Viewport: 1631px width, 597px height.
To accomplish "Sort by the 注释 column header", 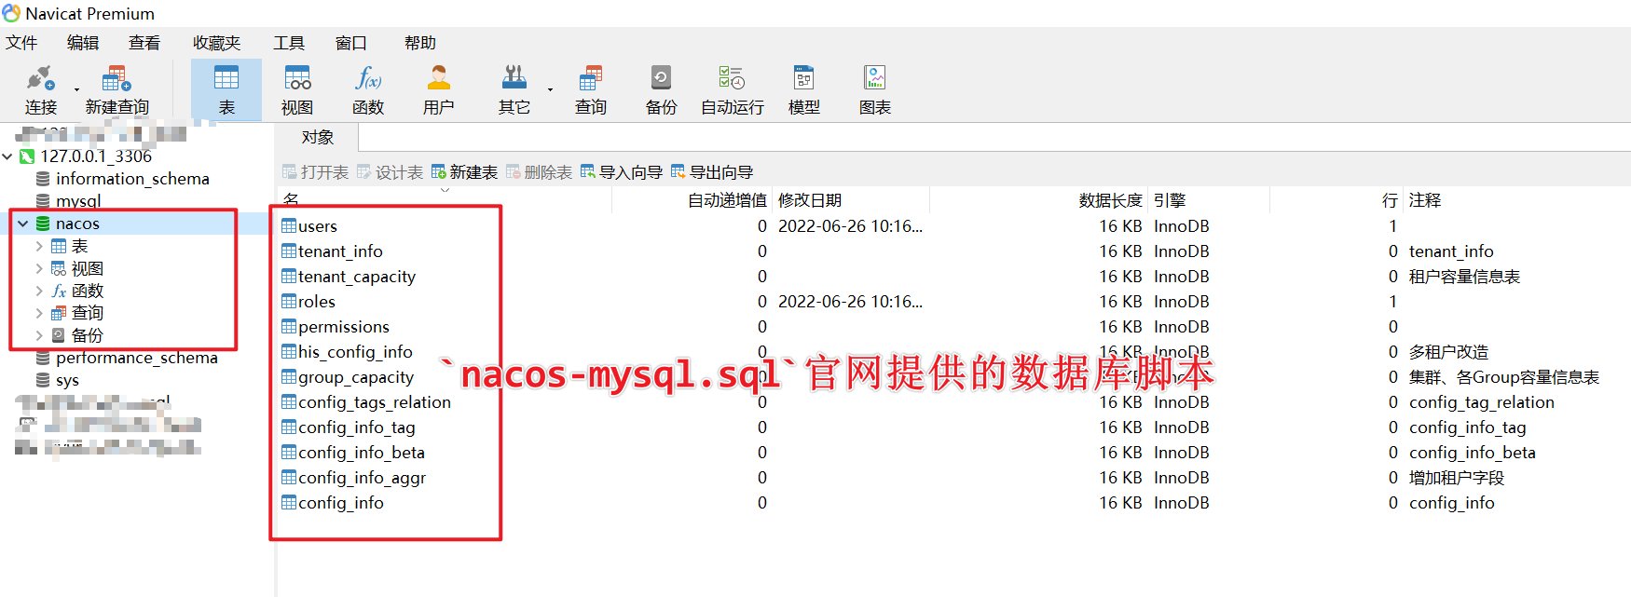I will (x=1517, y=200).
